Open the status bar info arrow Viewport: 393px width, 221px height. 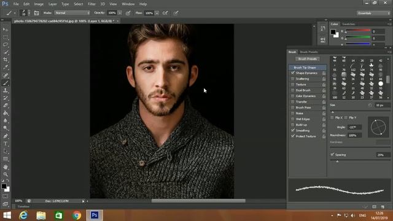coord(84,201)
